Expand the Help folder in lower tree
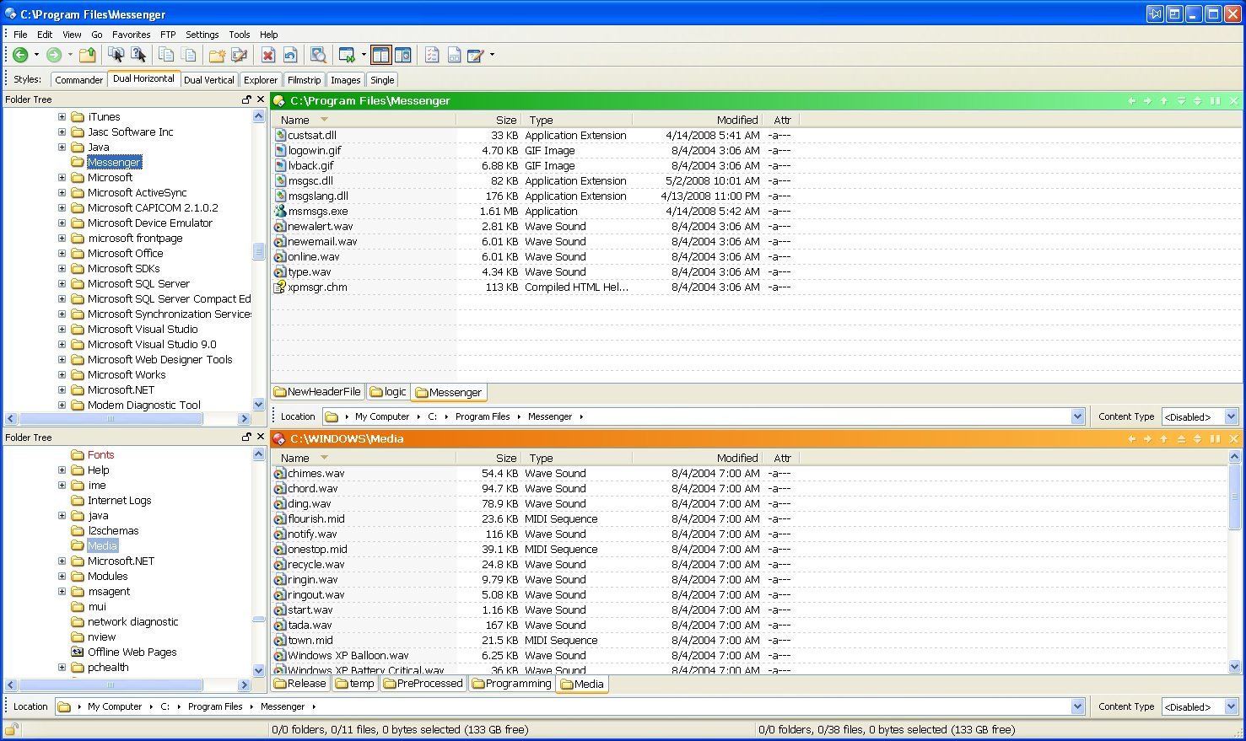The height and width of the screenshot is (741, 1246). [x=62, y=470]
